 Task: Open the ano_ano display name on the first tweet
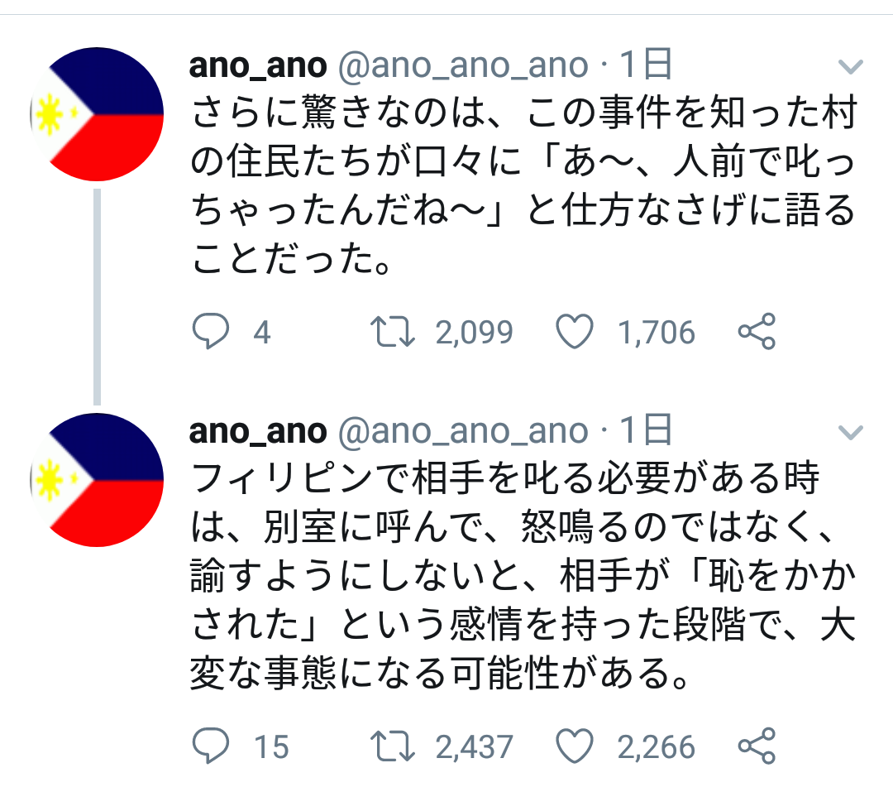tap(258, 65)
